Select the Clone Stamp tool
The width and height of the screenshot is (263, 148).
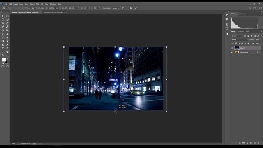click(7, 34)
